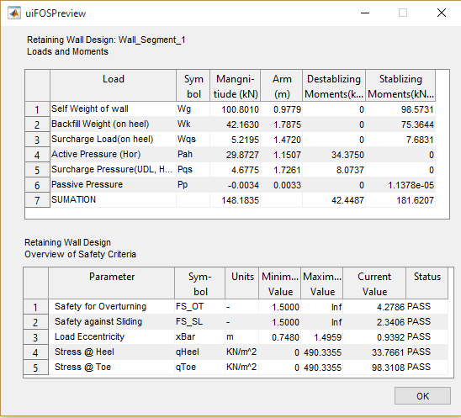Image resolution: width=461 pixels, height=418 pixels.
Task: Select symbol cell 'Pah'
Action: [x=193, y=155]
